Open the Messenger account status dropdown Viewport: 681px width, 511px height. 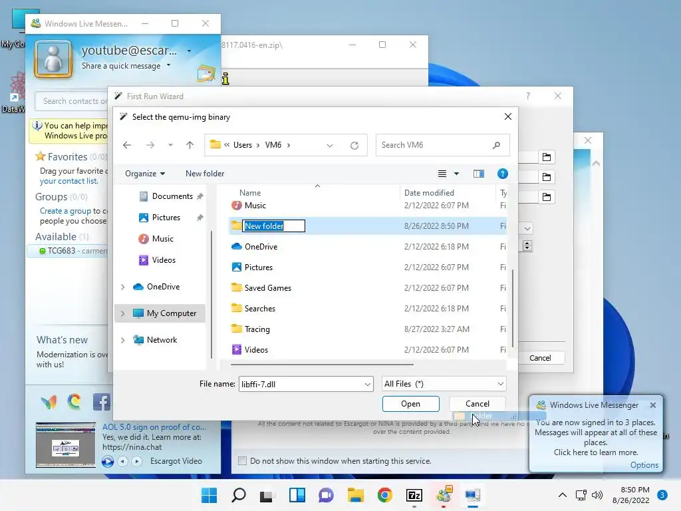point(189,51)
